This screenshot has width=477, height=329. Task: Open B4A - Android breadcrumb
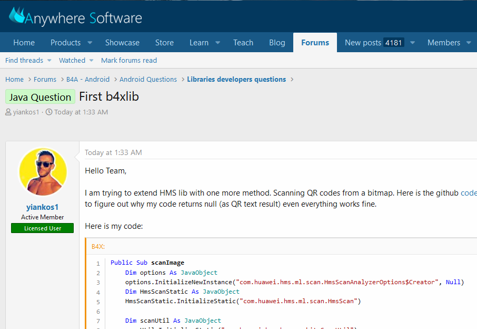click(88, 80)
